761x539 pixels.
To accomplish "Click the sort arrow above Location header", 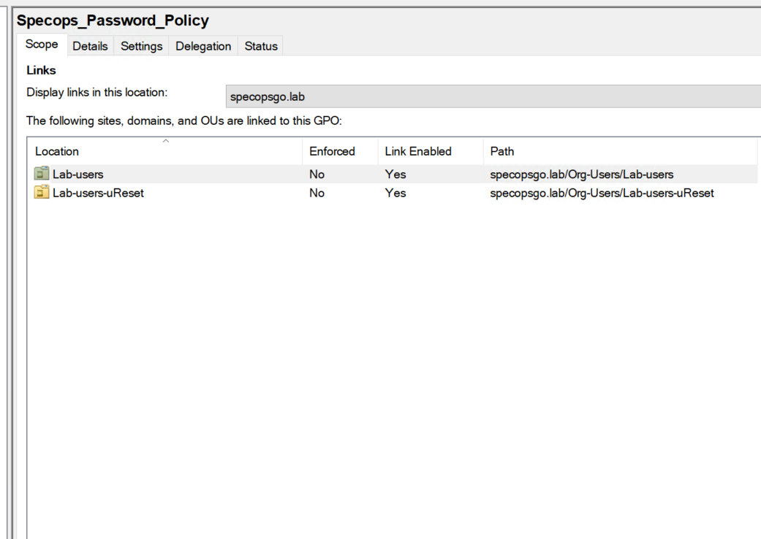I will click(x=166, y=140).
